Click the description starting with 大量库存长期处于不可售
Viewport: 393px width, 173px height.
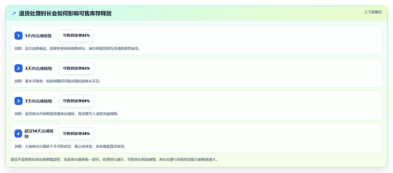[x=70, y=146]
